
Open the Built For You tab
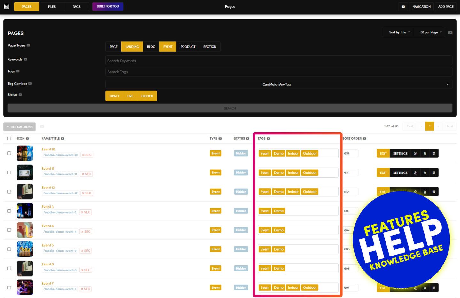pos(108,7)
